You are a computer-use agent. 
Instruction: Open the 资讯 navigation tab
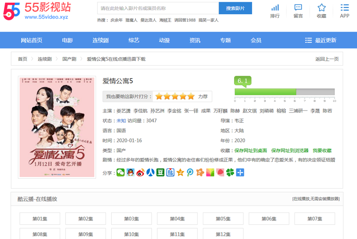click(195, 40)
